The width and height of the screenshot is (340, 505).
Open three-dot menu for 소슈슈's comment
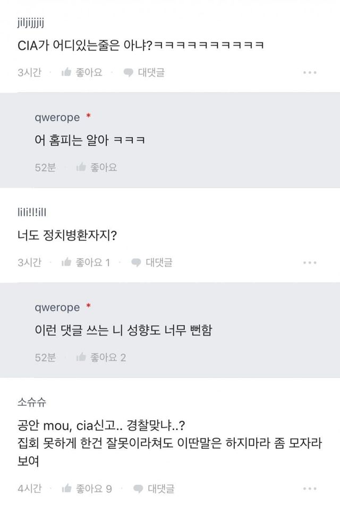310,489
